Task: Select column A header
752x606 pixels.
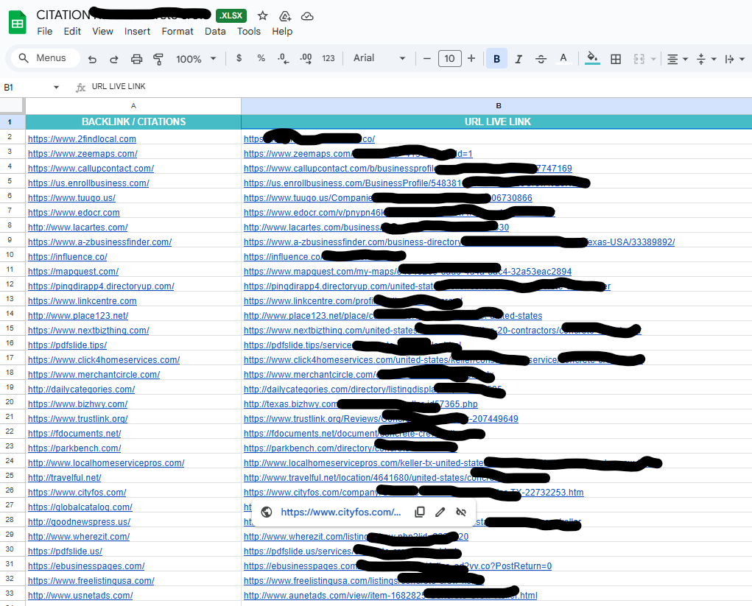Action: pyautogui.click(x=133, y=105)
